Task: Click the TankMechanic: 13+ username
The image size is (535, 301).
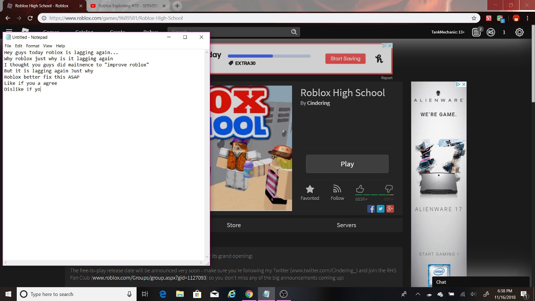Action: (x=448, y=32)
